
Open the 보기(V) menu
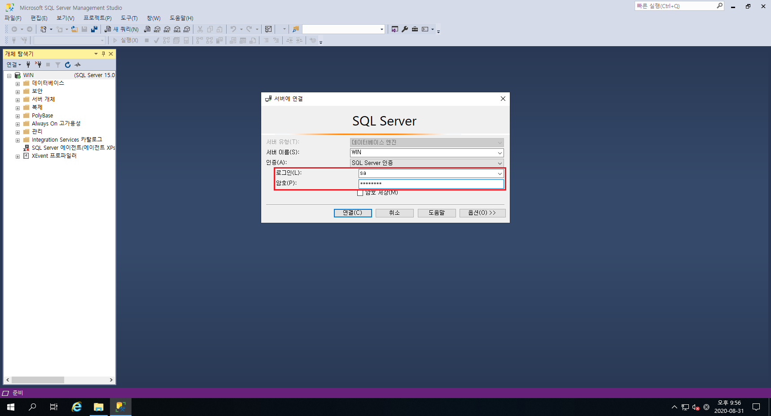pos(66,18)
